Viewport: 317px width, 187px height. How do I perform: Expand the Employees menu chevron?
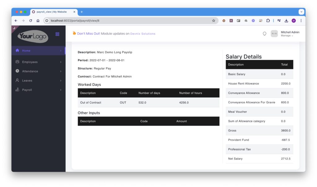pyautogui.click(x=61, y=62)
